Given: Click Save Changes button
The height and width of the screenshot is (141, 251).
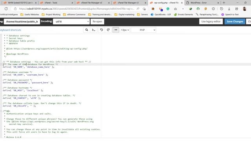Looking at the screenshot, I should pyautogui.click(x=235, y=22).
